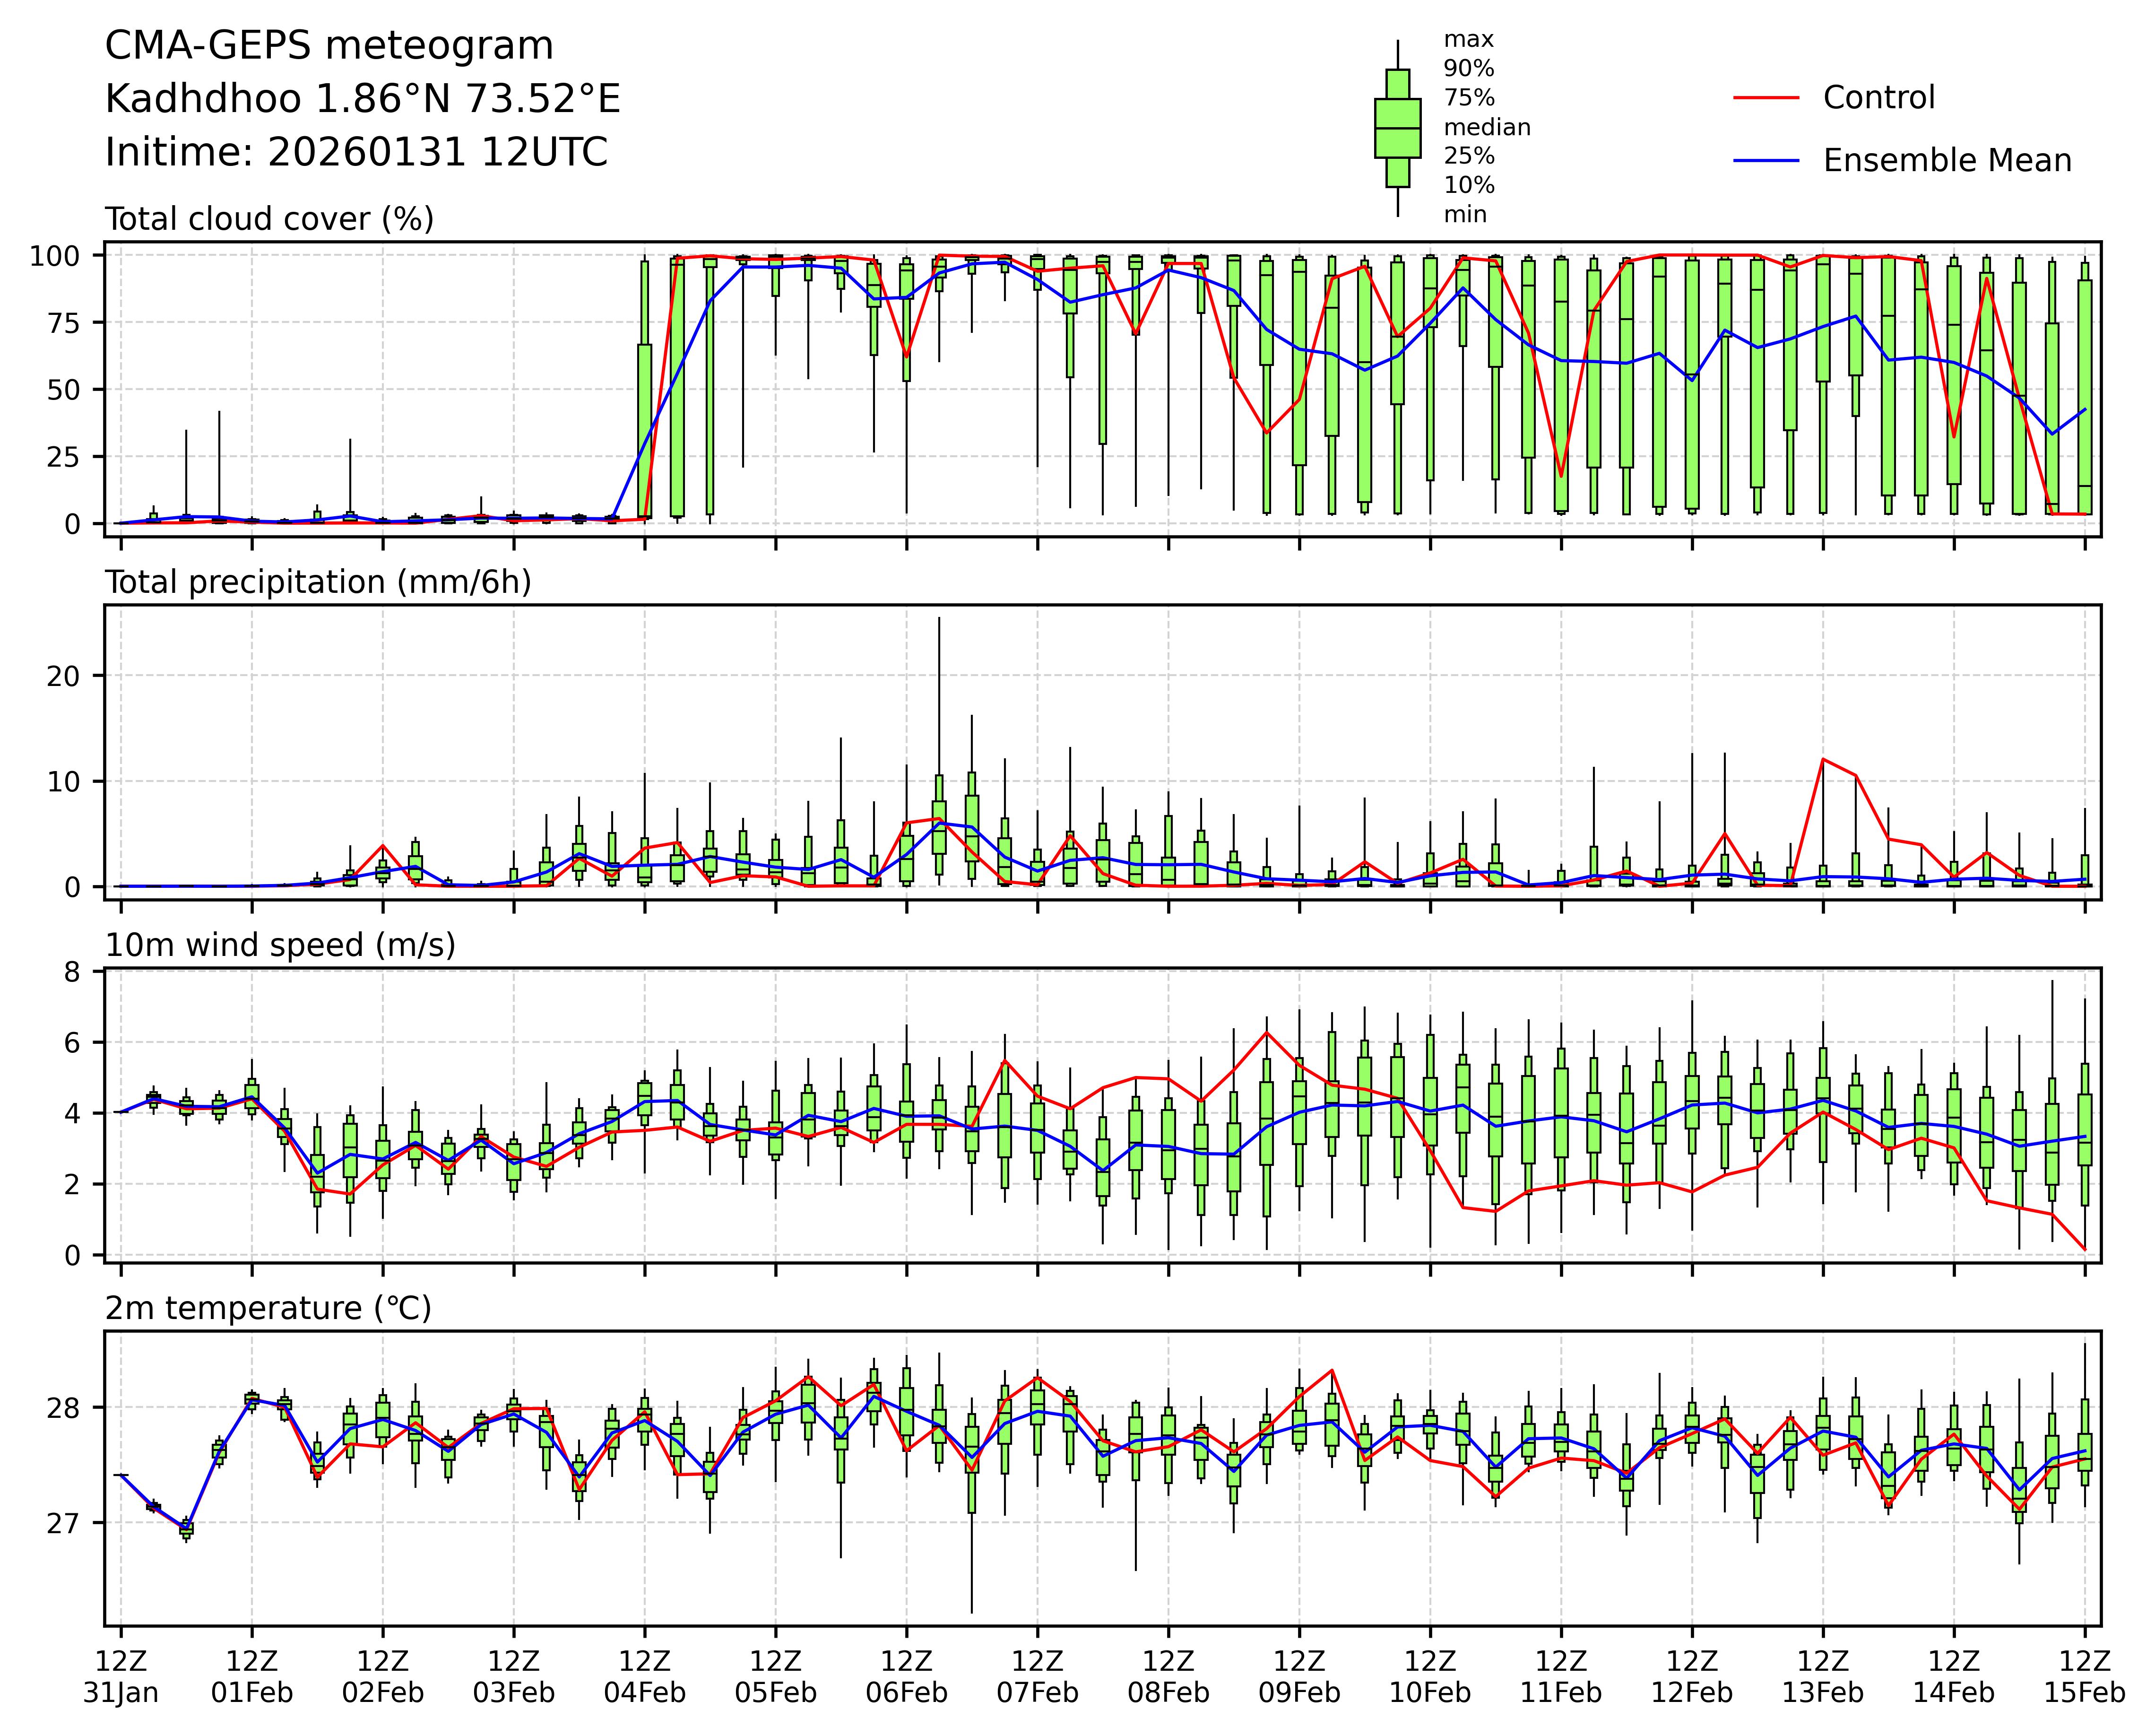Viewport: 2155px width, 1736px height.
Task: Click the '10m wind speed (m/s)' panel title
Action: tap(280, 945)
